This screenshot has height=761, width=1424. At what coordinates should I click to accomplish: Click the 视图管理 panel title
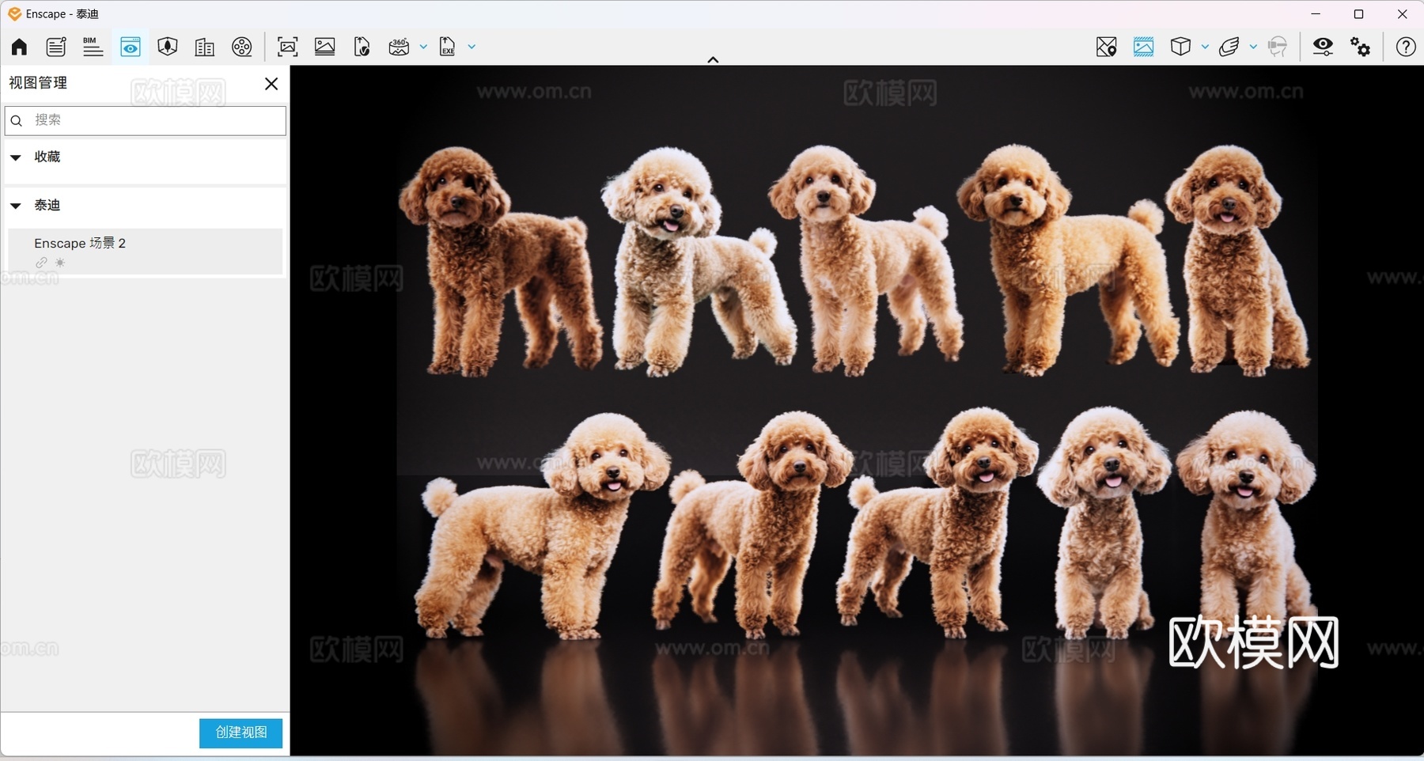38,83
